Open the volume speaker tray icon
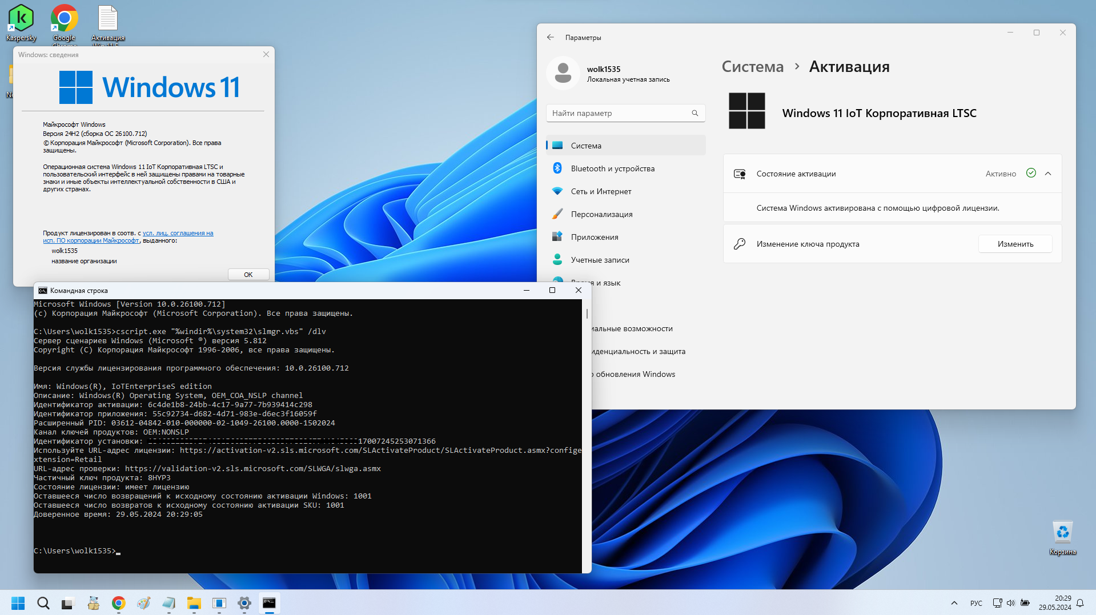Viewport: 1096px width, 615px height. [1011, 603]
